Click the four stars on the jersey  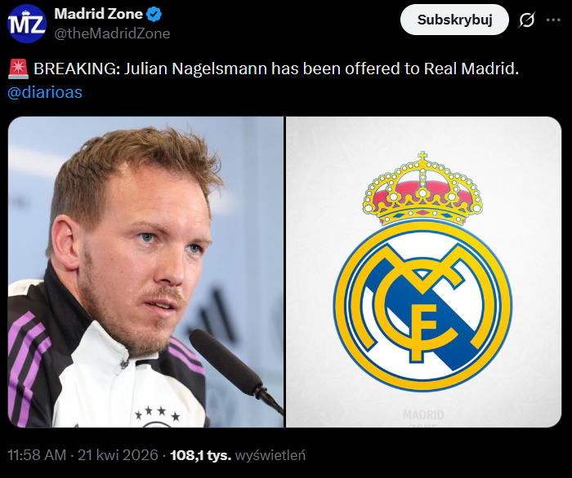tap(157, 414)
